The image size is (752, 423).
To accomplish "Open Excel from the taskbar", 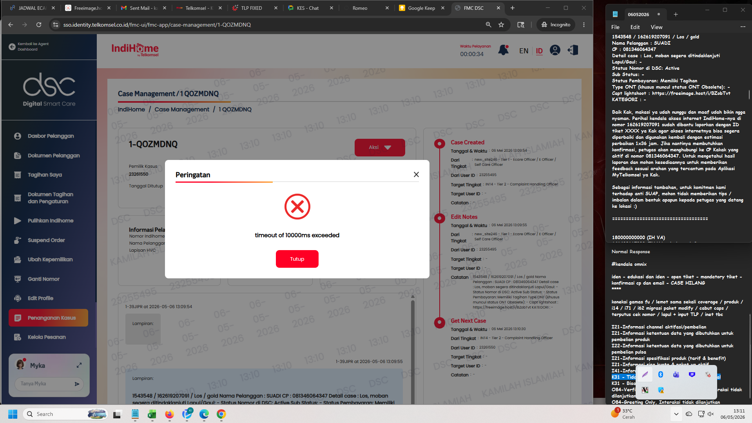I will (152, 414).
